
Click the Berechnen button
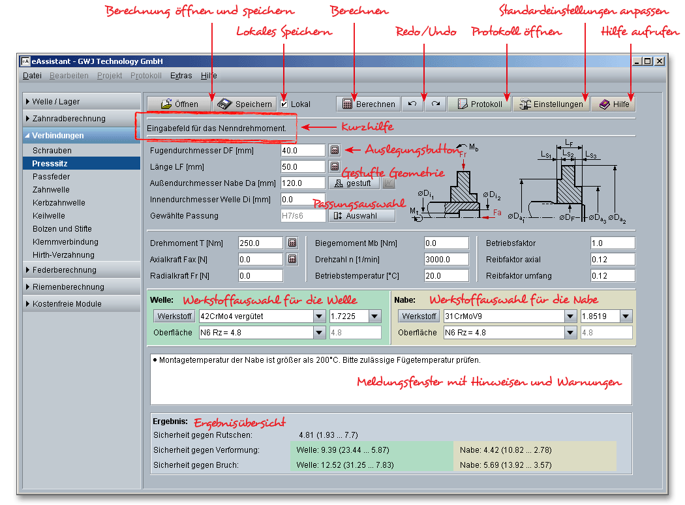[369, 104]
